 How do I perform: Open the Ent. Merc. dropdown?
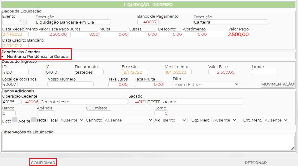(276, 120)
